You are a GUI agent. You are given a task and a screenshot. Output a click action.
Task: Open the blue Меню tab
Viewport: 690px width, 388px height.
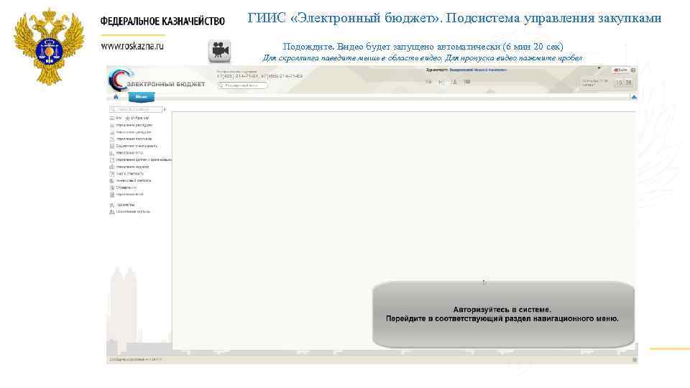pyautogui.click(x=142, y=97)
